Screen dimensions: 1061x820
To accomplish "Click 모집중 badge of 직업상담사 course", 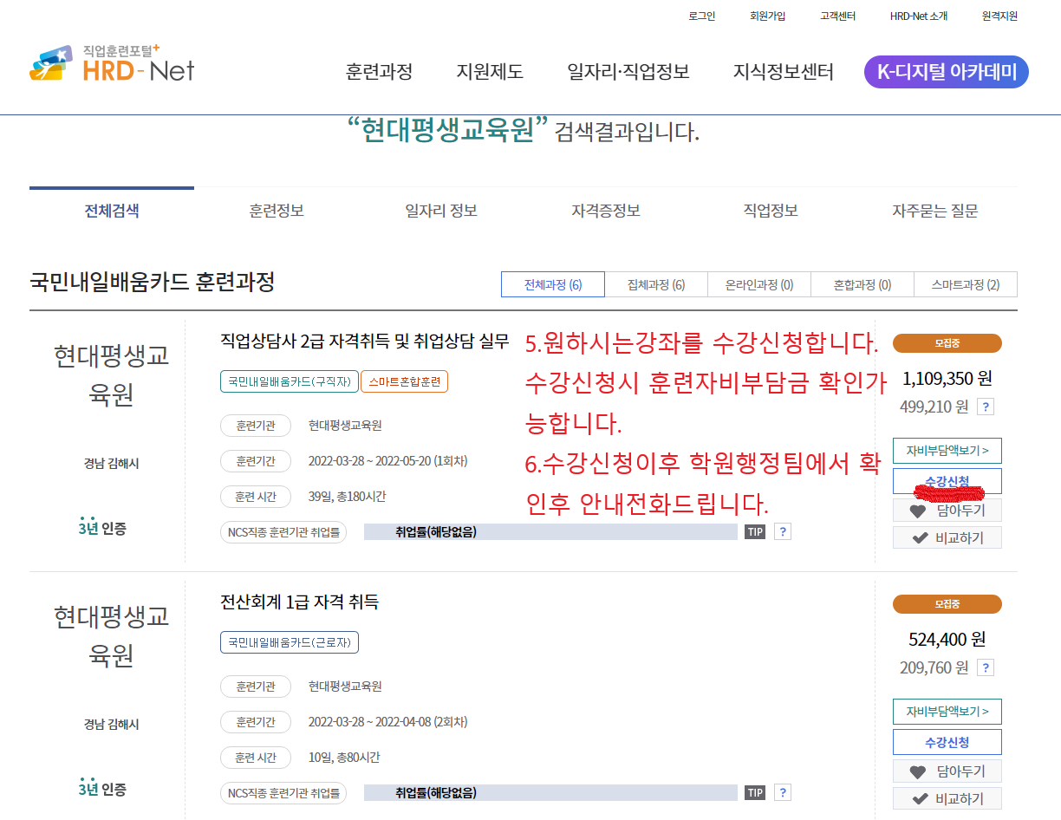I will click(947, 343).
